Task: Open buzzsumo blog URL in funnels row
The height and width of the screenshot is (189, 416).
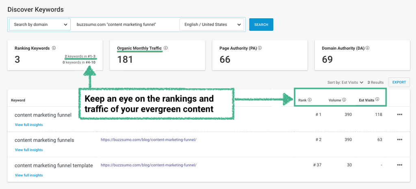Action: (x=148, y=140)
